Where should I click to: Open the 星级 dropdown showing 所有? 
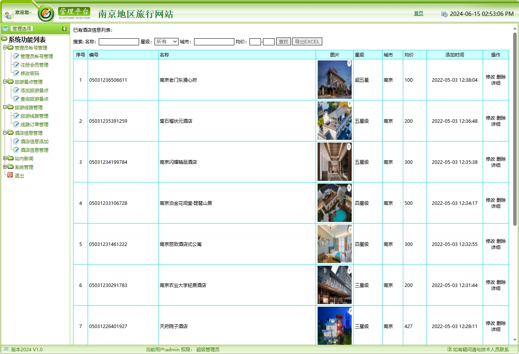pyautogui.click(x=166, y=41)
